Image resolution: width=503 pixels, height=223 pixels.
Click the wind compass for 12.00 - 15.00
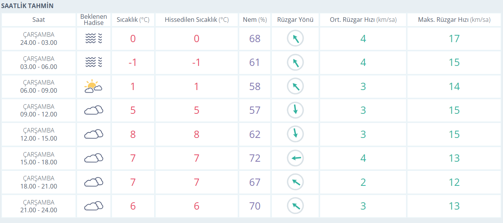pos(295,134)
